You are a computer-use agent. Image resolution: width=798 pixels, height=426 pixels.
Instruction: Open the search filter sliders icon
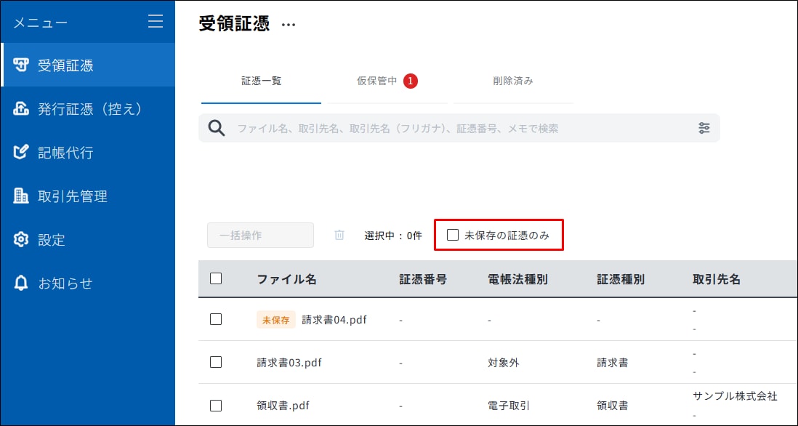(x=704, y=128)
